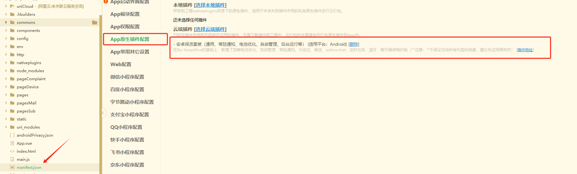Image resolution: width=577 pixels, height=174 pixels.
Task: Collapse the sidebar using the panel divider arrow
Action: (x=103, y=113)
